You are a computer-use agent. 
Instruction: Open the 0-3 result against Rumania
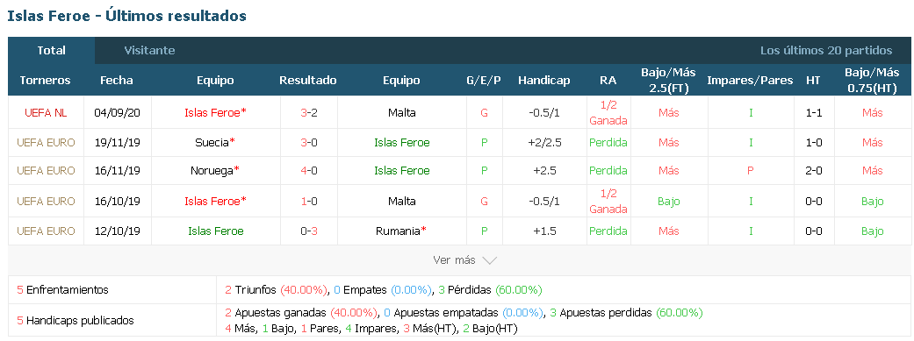pyautogui.click(x=309, y=231)
